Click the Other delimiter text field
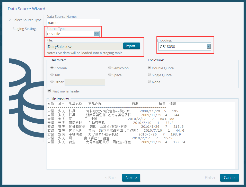This screenshot has height=187, width=246. click(x=85, y=82)
